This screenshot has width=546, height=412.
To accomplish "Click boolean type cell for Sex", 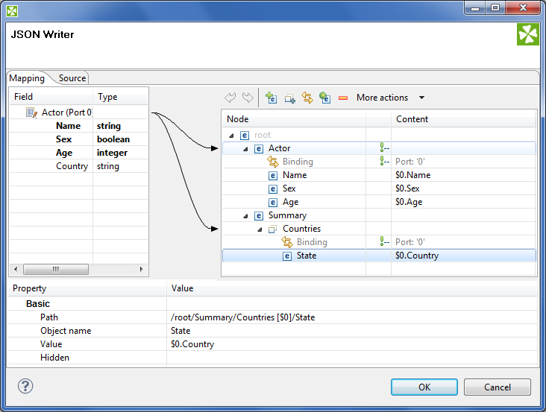I will click(113, 139).
